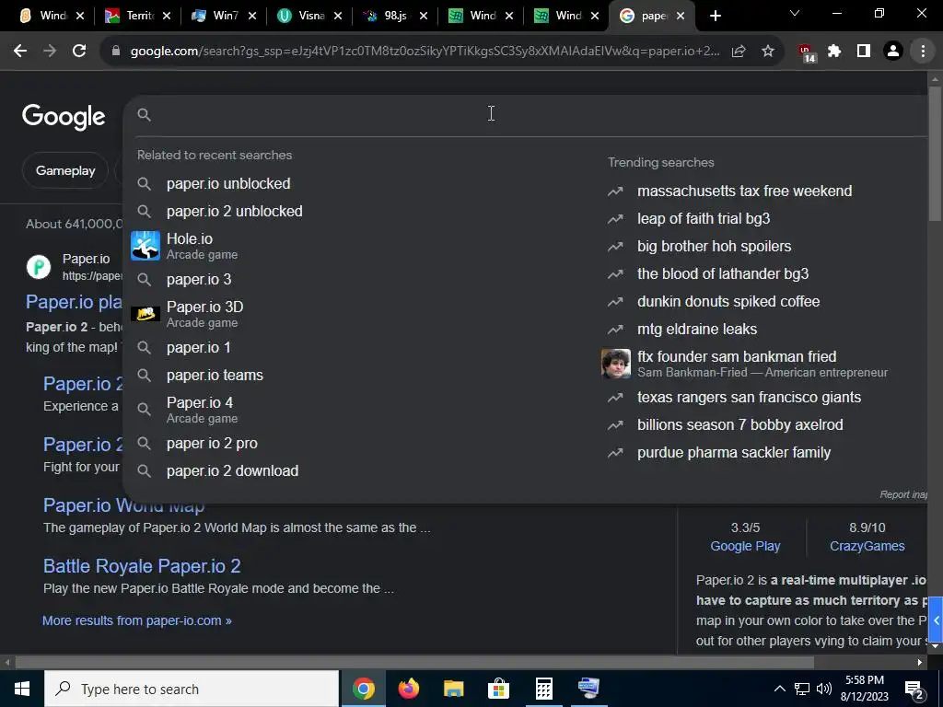This screenshot has width=943, height=707.
Task: Open Chrome from the taskbar
Action: 363,689
